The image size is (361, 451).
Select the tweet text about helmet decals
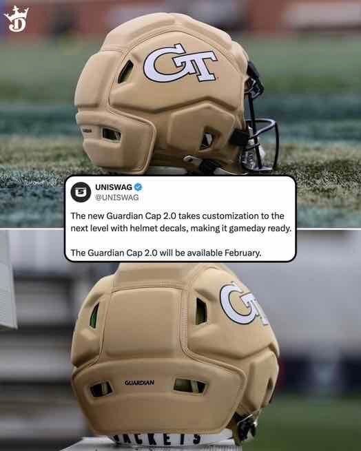click(x=181, y=222)
